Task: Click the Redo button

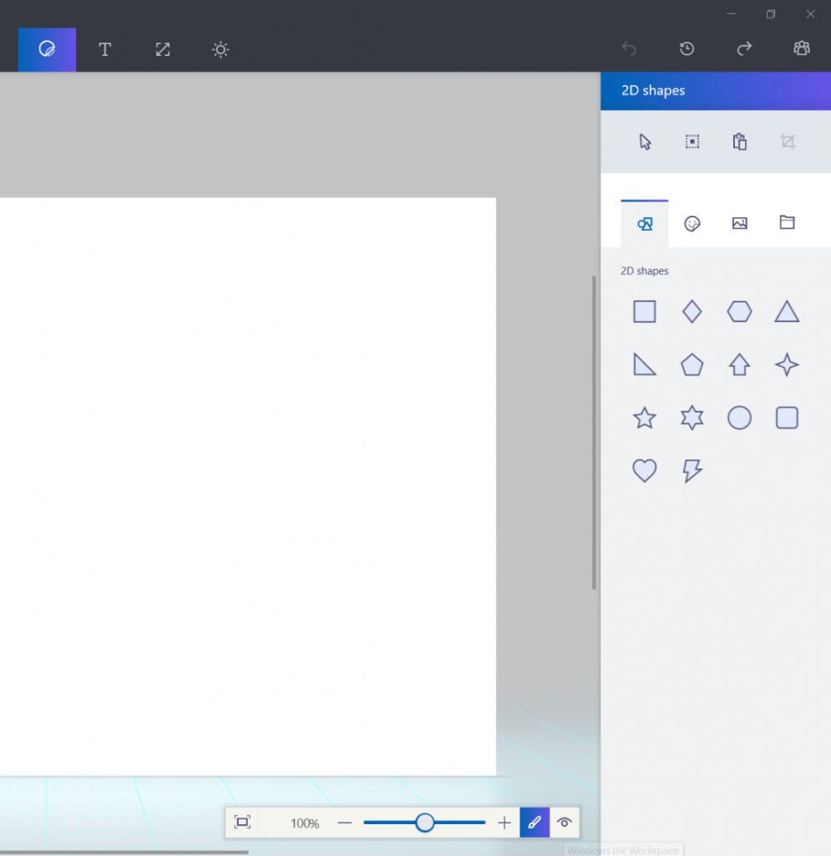Action: [x=743, y=48]
